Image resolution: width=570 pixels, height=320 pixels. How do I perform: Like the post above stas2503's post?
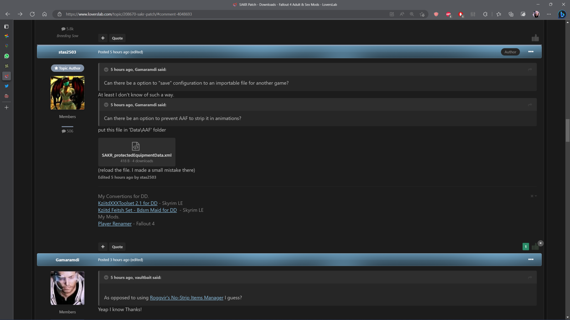click(x=535, y=38)
